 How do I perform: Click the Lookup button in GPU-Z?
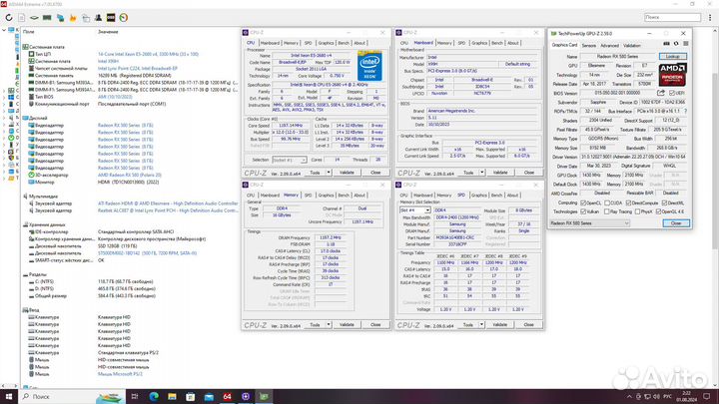(674, 58)
